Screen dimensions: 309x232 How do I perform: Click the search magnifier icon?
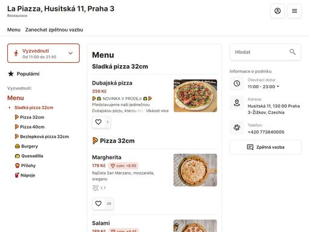click(x=293, y=52)
